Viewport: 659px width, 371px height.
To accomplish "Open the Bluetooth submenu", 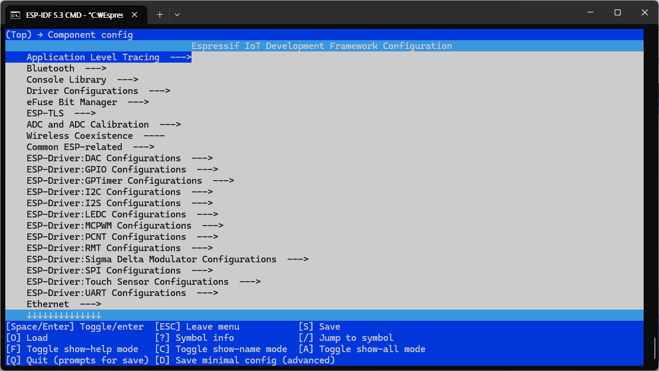I will (x=66, y=69).
